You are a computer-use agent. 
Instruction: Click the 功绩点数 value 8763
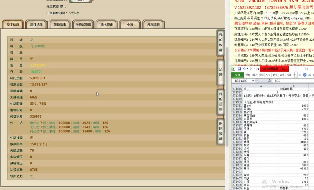point(34,170)
